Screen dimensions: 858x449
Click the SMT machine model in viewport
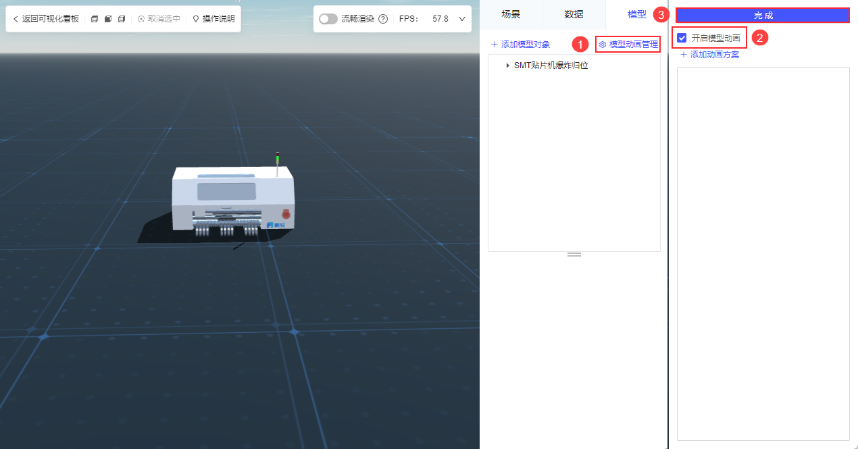(233, 200)
